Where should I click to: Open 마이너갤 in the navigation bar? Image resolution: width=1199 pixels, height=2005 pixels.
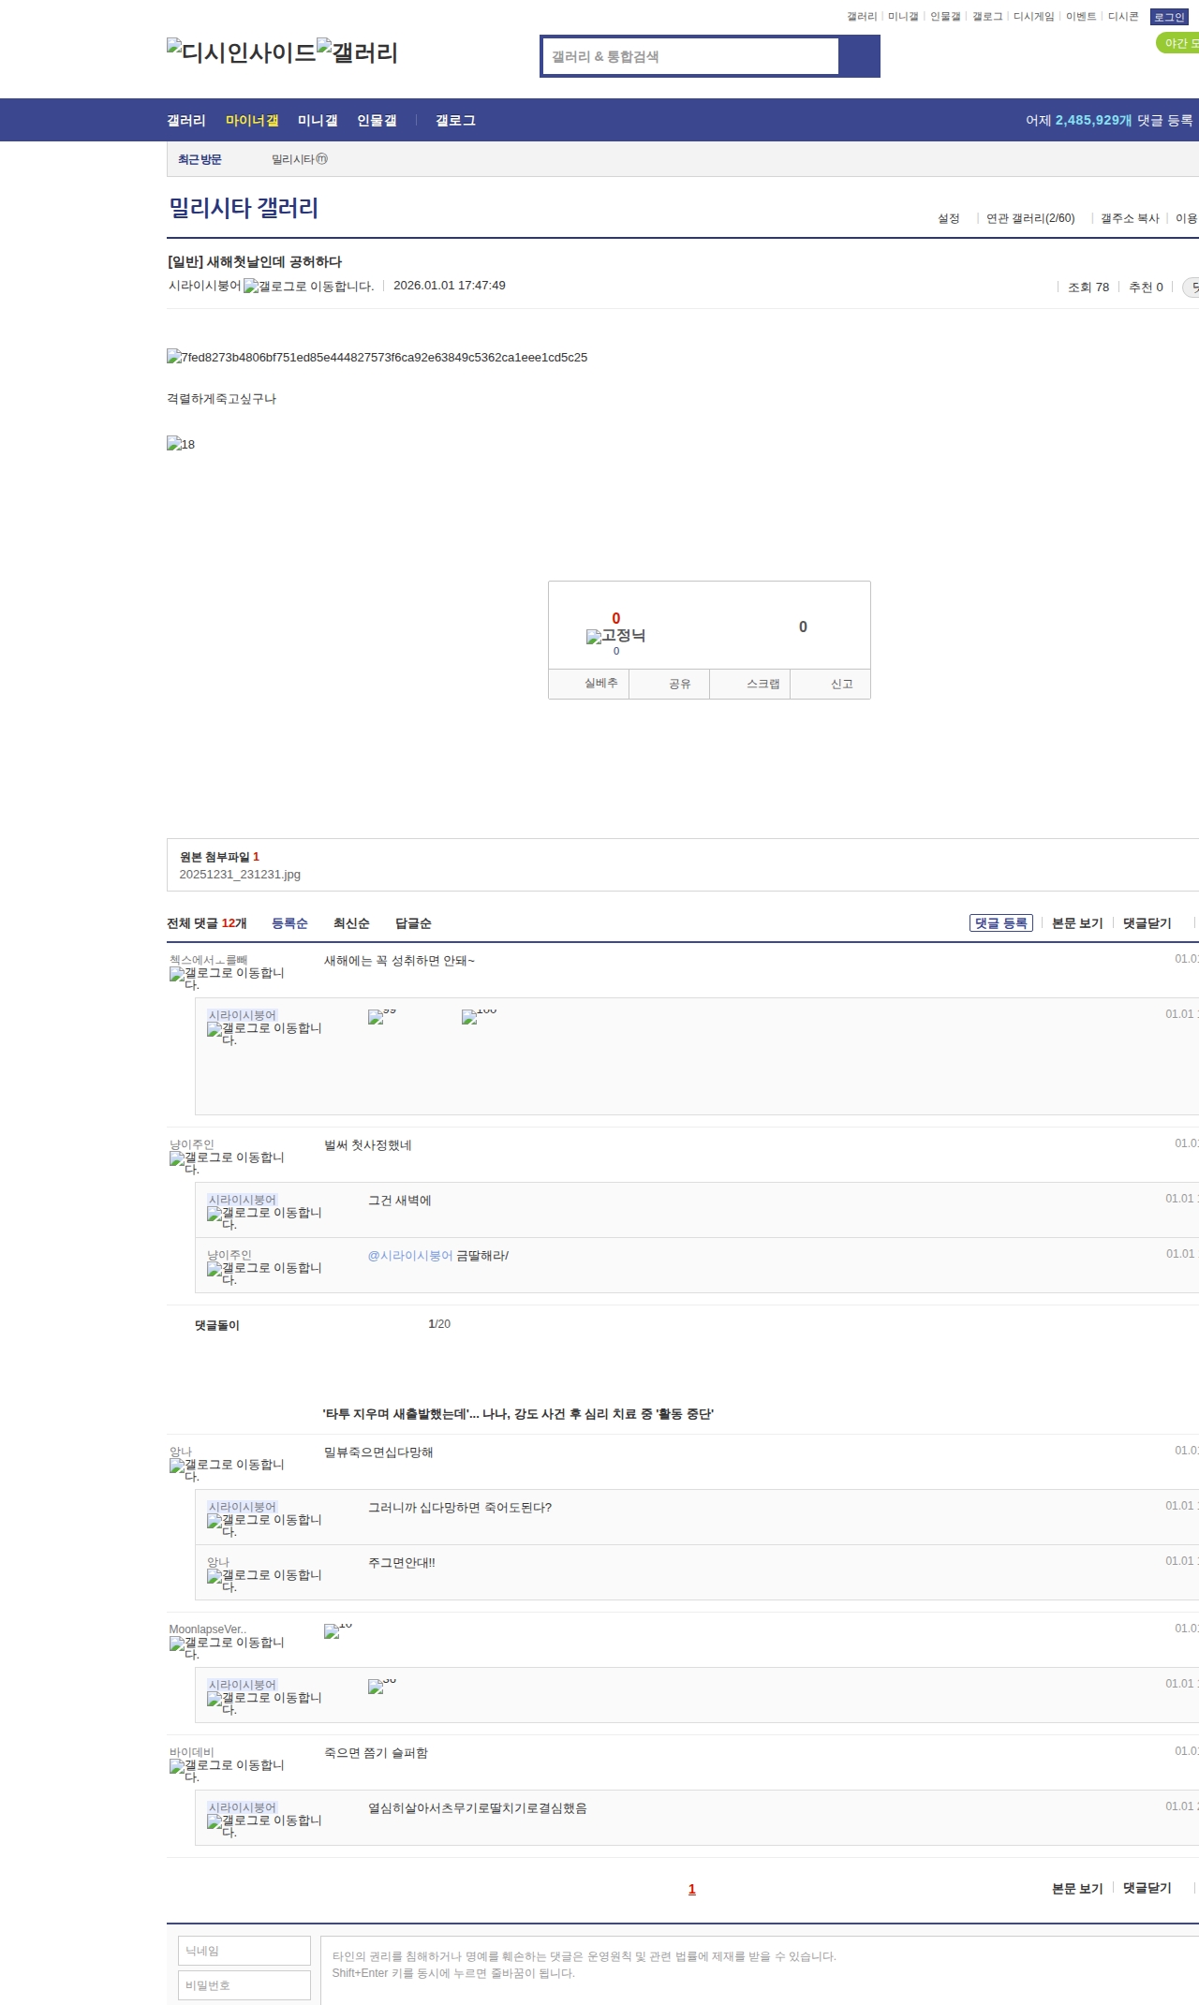click(x=252, y=121)
